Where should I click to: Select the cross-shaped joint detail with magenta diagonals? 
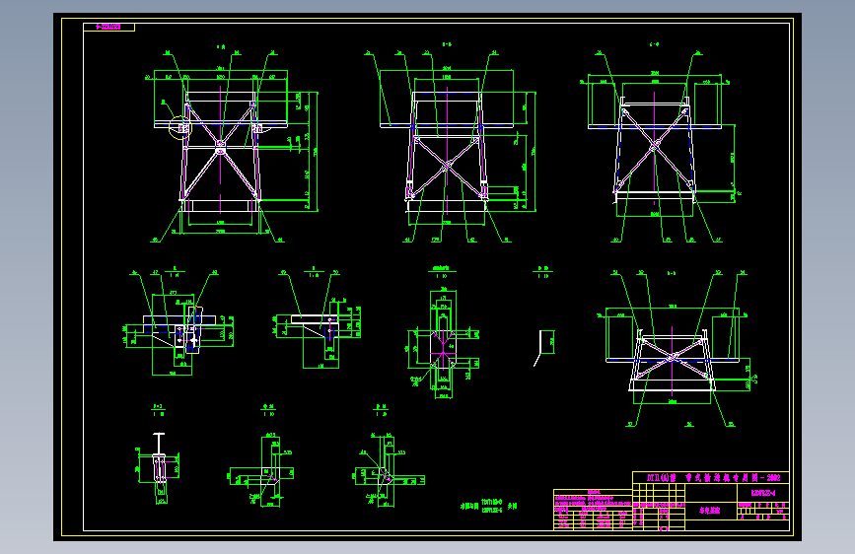pos(443,343)
